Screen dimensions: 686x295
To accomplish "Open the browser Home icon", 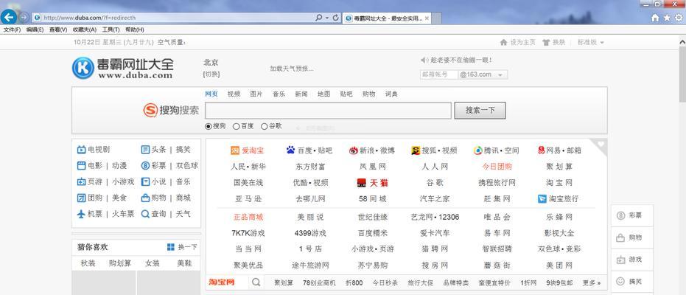I will point(655,18).
